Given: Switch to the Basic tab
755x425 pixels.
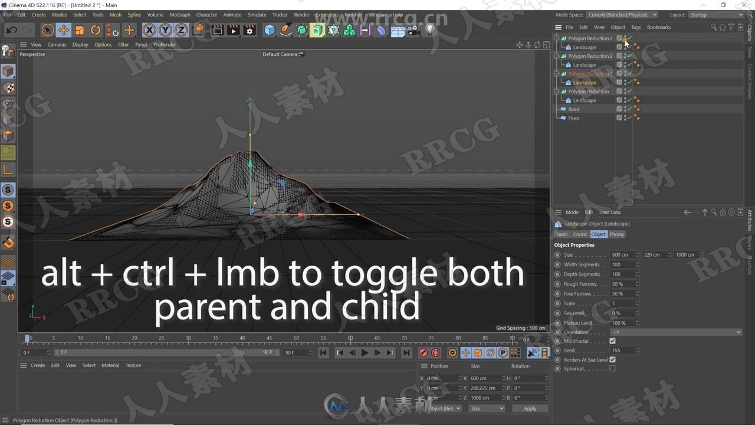Looking at the screenshot, I should pyautogui.click(x=563, y=234).
